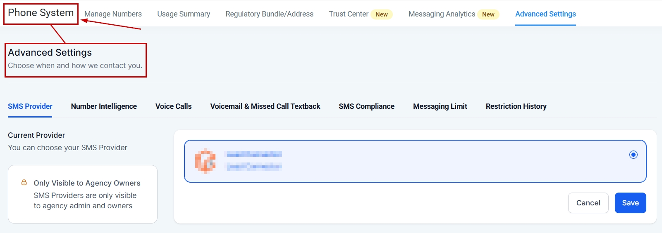Open the Messaging Limit sub-tab
Screen dimensions: 662x233
coord(440,106)
